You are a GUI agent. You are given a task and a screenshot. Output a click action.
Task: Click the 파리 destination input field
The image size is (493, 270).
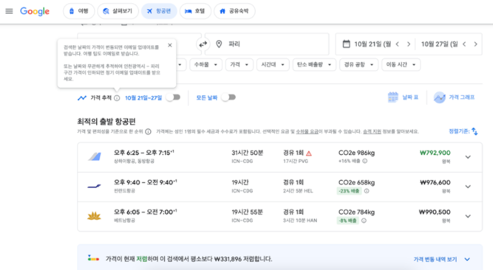click(267, 44)
